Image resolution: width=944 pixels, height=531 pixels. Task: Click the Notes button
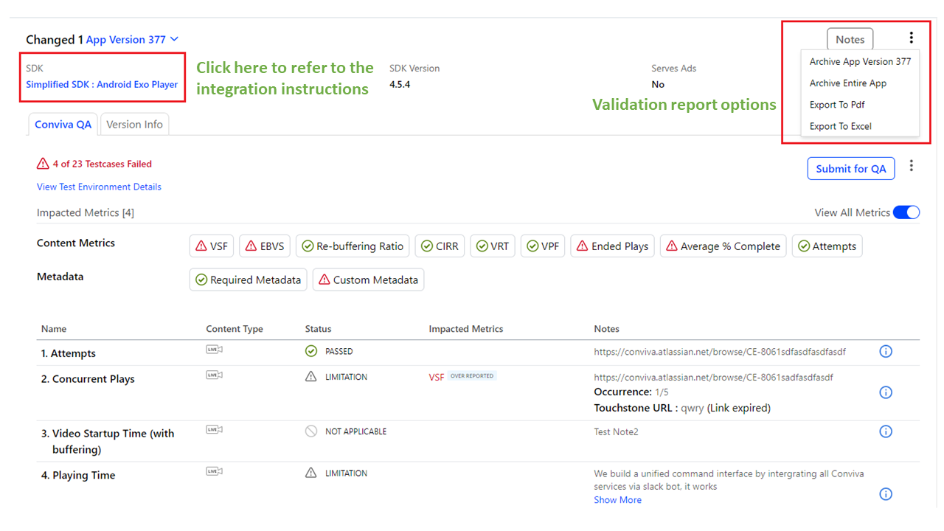click(x=850, y=40)
